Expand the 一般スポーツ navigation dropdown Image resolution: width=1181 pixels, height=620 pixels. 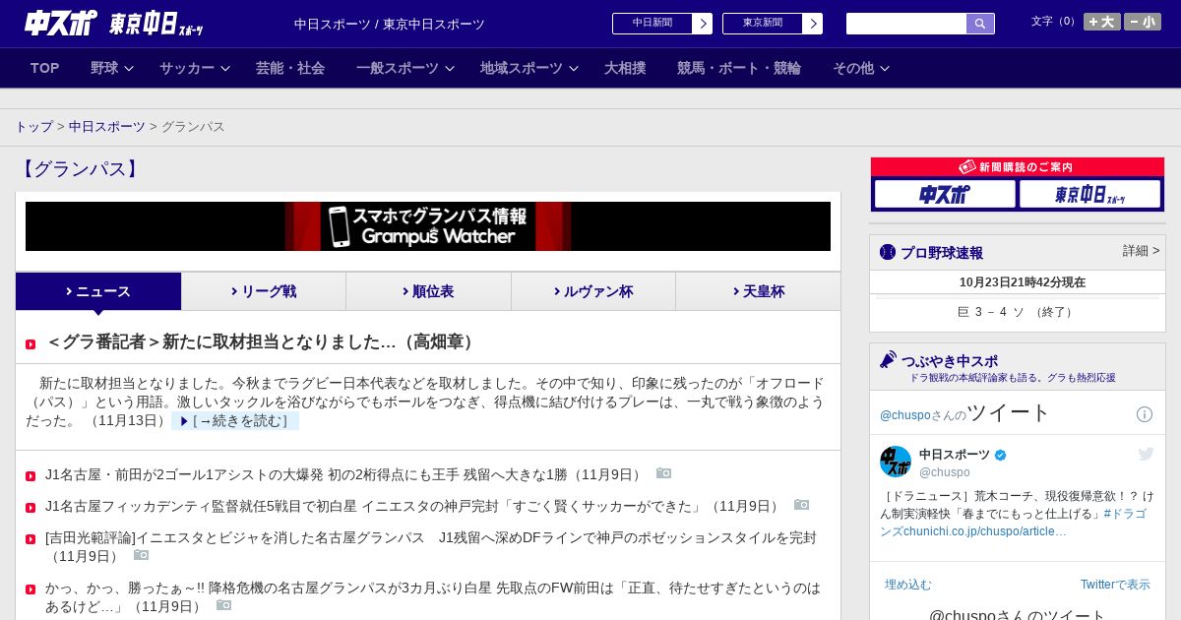pyautogui.click(x=405, y=68)
